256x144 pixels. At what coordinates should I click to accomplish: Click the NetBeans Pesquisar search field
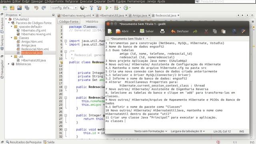[225, 1]
